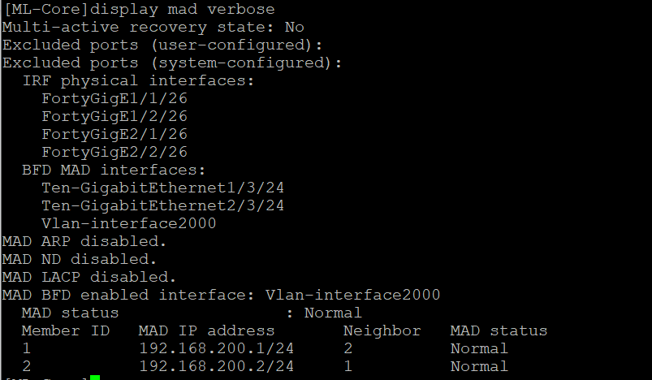Screen dimensions: 652x380
Task: Click the FortyGigE2/2/26 interface line
Action: 114,152
